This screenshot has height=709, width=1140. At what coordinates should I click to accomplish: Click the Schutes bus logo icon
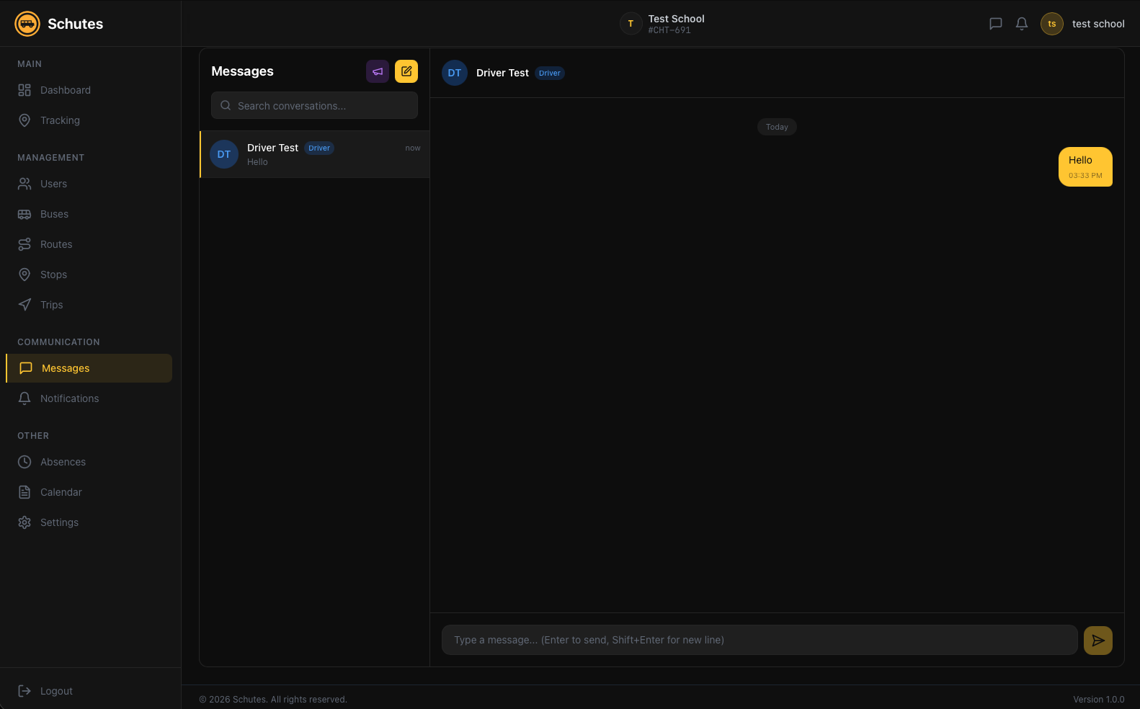[27, 24]
